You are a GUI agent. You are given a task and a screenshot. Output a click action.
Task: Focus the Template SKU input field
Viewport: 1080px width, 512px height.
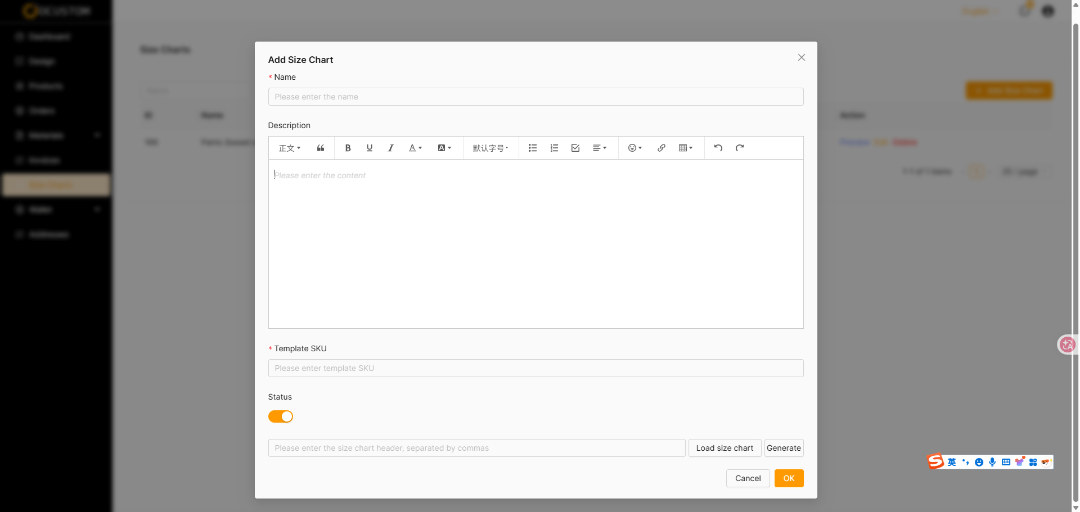(x=535, y=368)
